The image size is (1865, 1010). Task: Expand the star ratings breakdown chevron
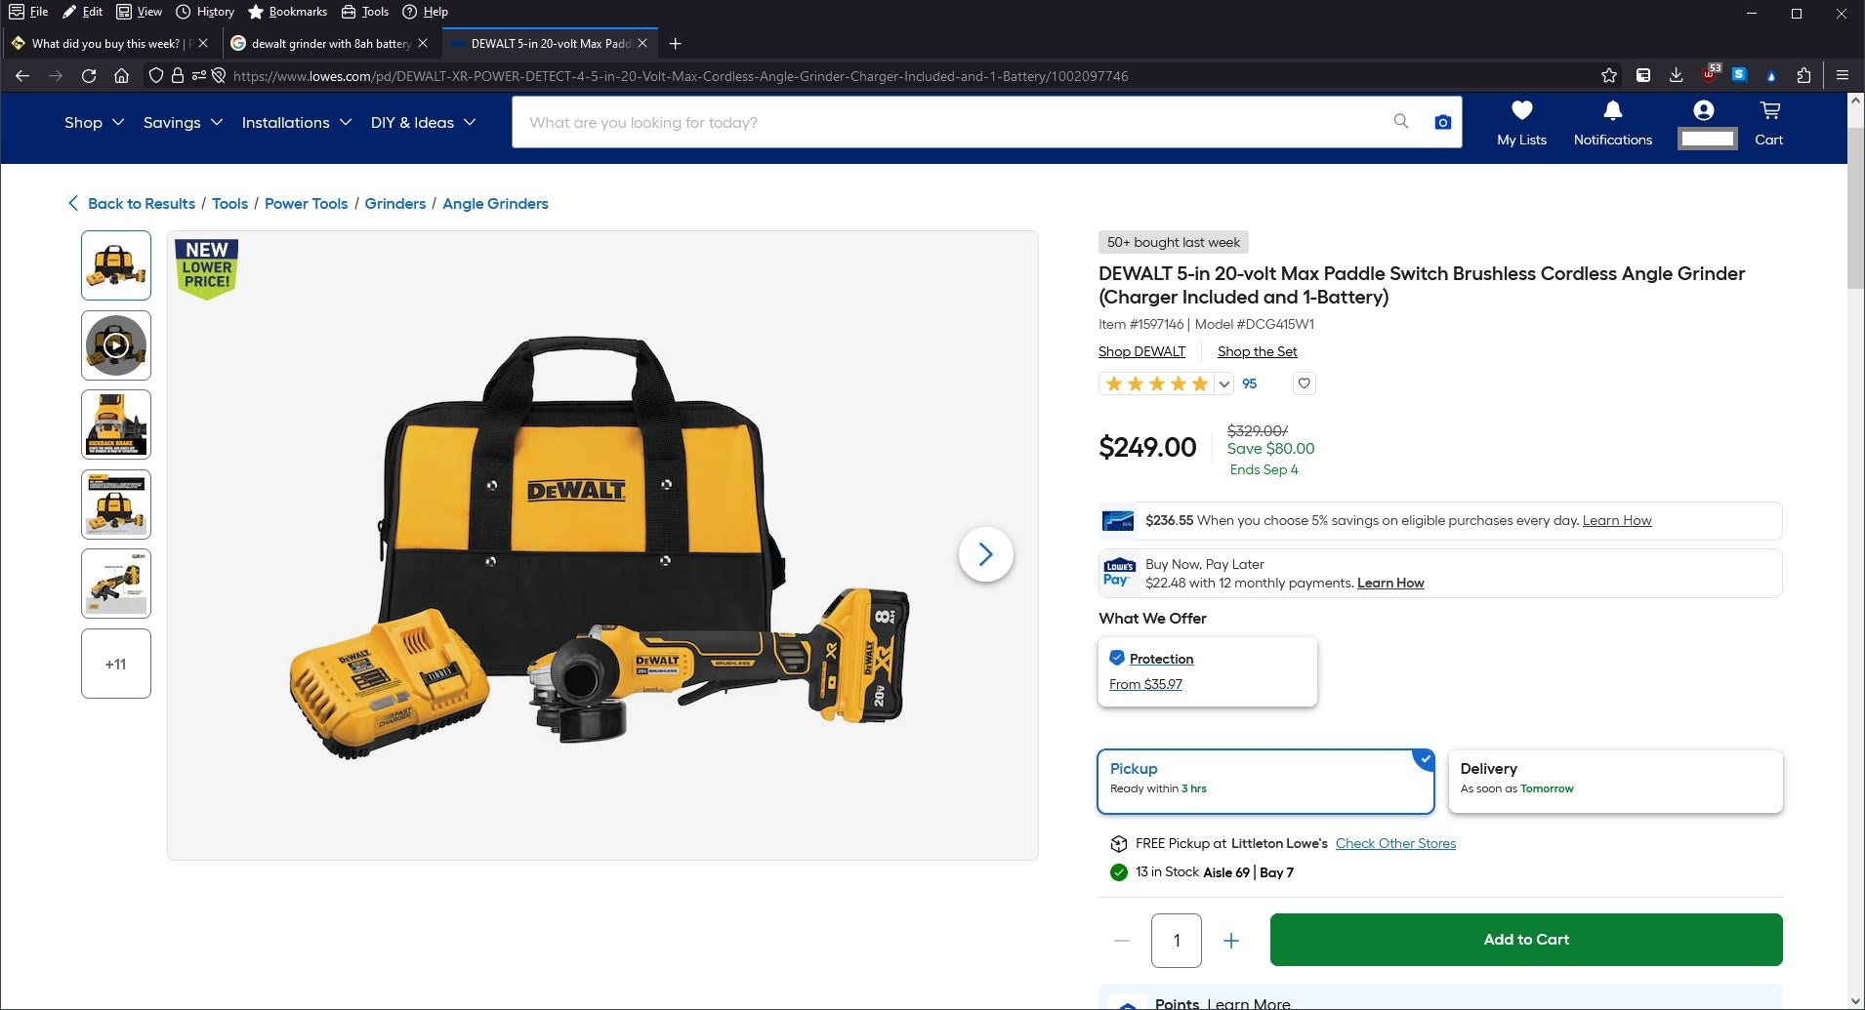point(1223,384)
